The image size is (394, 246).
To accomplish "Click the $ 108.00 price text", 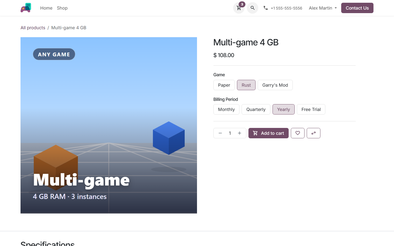I will tap(224, 55).
